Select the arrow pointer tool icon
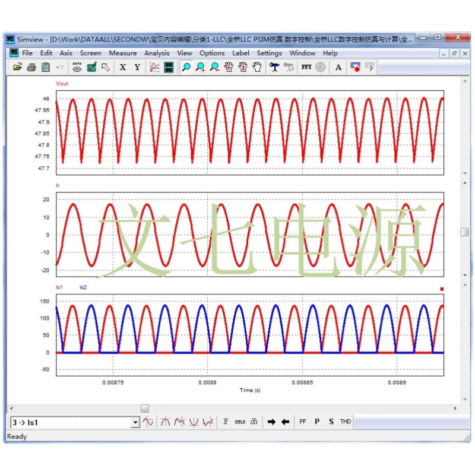475x475 pixels. (x=106, y=67)
